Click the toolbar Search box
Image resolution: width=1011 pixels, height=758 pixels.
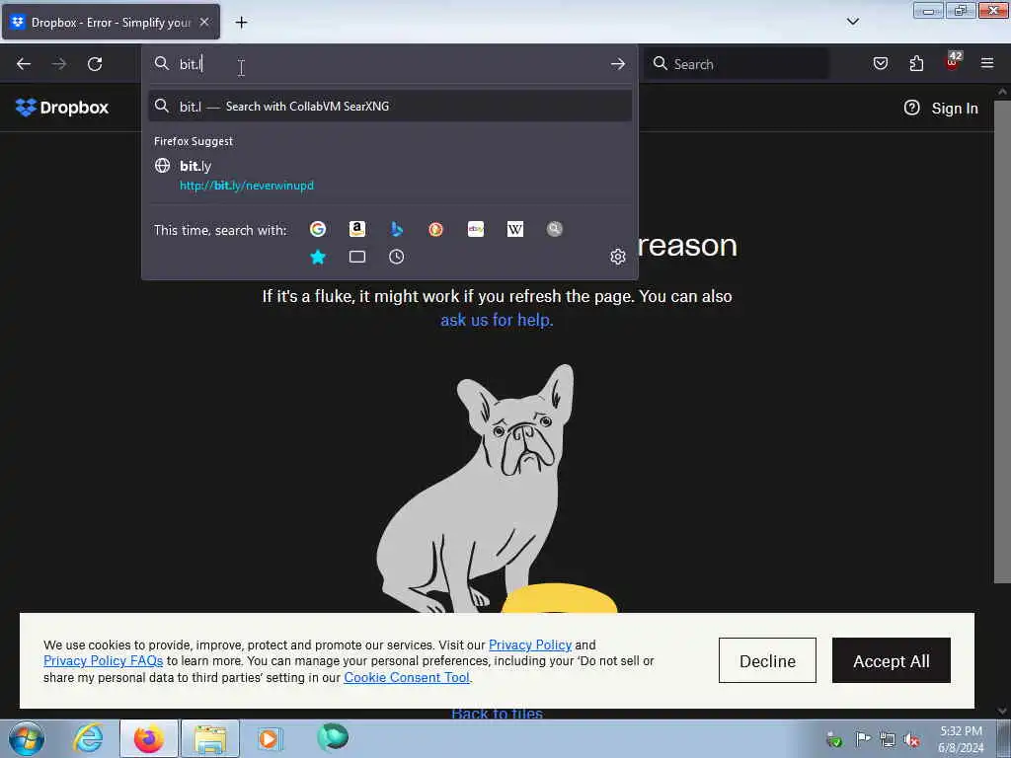737,64
